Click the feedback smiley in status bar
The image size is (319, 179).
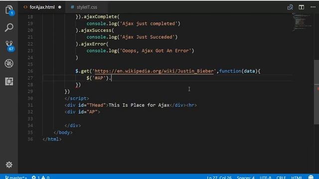point(311,177)
